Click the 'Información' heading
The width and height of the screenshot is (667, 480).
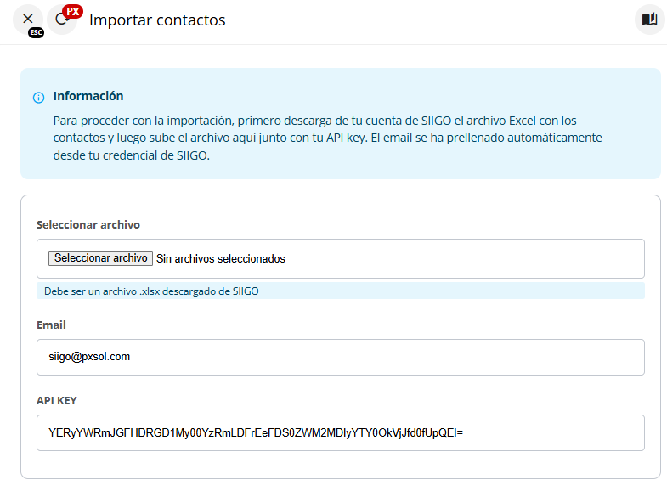pyautogui.click(x=88, y=96)
